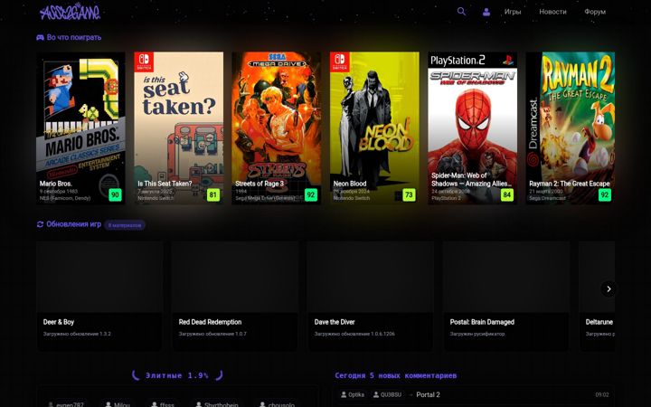Image resolution: width=651 pixels, height=407 pixels.
Task: Click the 73 rating badge on Neon Blood
Action: point(409,194)
